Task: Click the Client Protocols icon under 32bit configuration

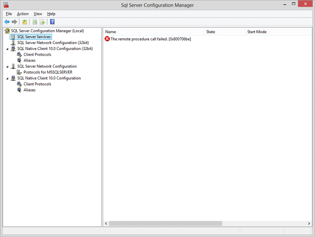Action: point(19,54)
